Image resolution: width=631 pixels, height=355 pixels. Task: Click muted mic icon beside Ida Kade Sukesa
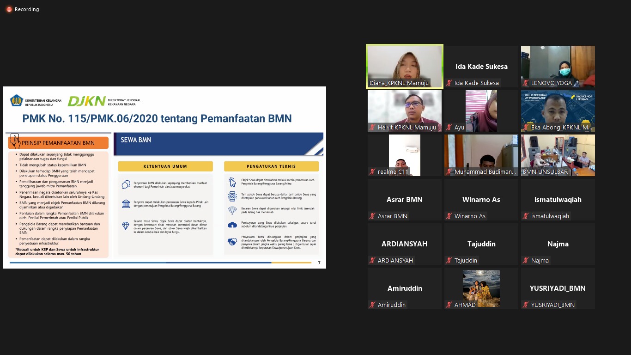(449, 83)
